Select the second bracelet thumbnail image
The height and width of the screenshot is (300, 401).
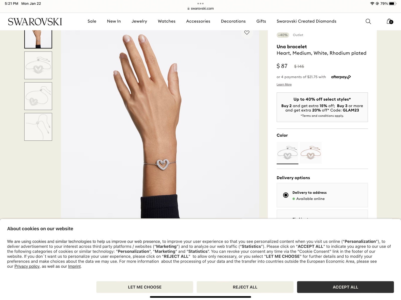38,65
